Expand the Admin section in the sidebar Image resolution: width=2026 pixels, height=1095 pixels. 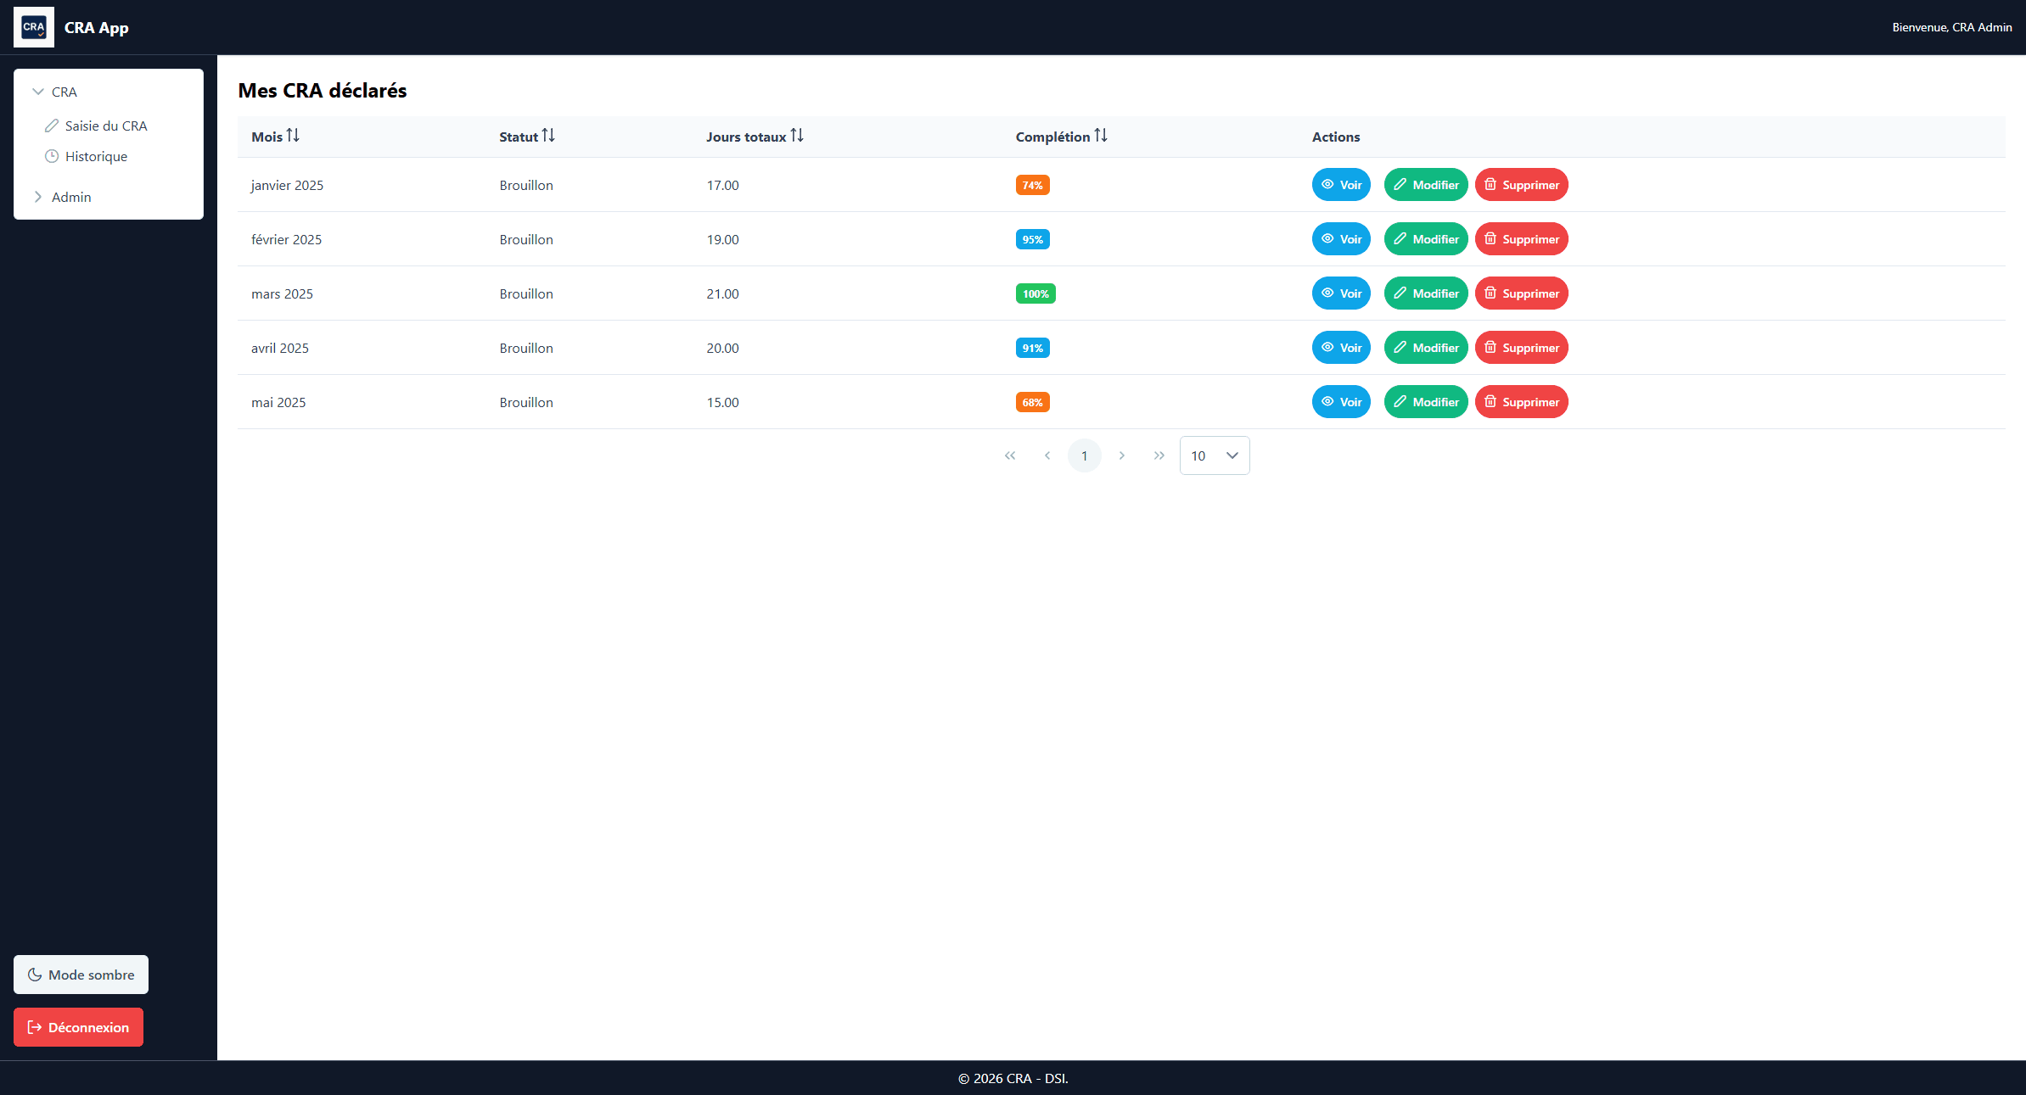(x=38, y=196)
